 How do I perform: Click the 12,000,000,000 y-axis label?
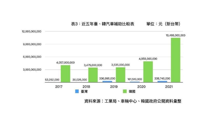31,31
